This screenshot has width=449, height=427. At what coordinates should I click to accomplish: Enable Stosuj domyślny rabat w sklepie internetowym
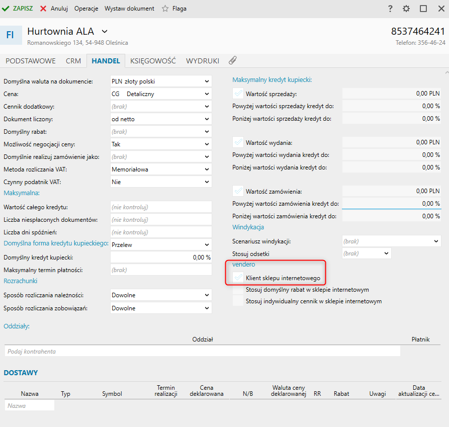[x=238, y=290]
